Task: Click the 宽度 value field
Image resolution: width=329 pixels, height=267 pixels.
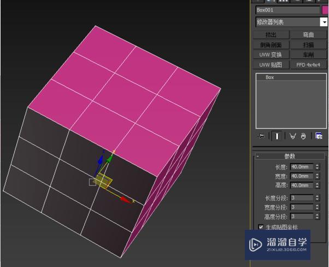Action: tap(302, 176)
